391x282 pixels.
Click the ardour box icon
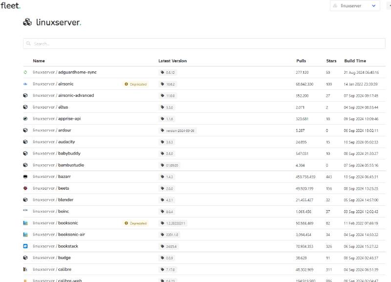coord(25,130)
